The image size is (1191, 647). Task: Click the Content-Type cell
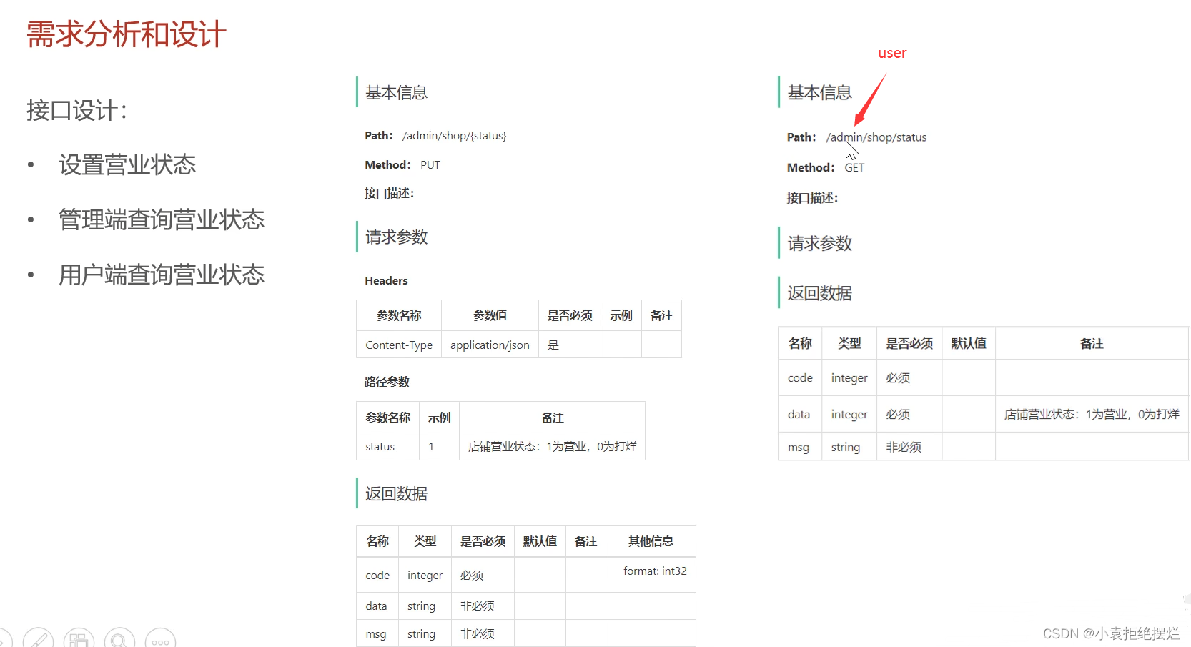pos(399,345)
